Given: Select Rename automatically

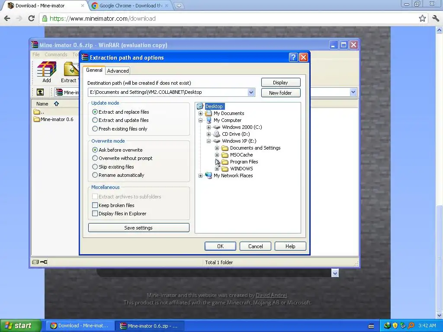Looking at the screenshot, I should [x=118, y=175].
